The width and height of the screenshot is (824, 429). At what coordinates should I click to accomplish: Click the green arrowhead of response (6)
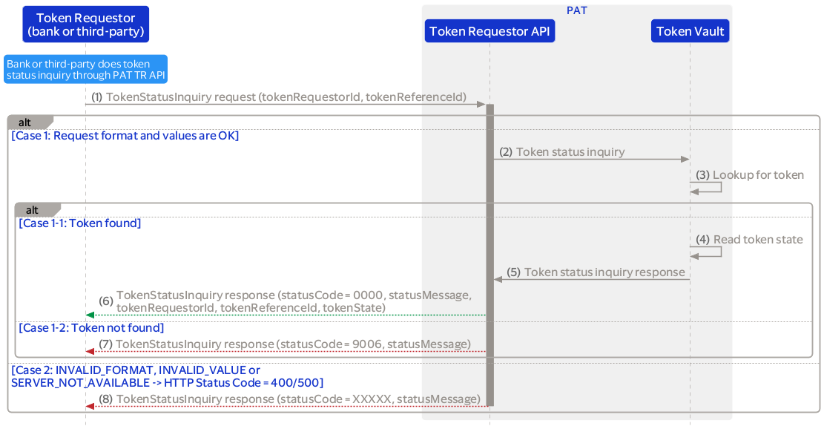click(x=90, y=315)
